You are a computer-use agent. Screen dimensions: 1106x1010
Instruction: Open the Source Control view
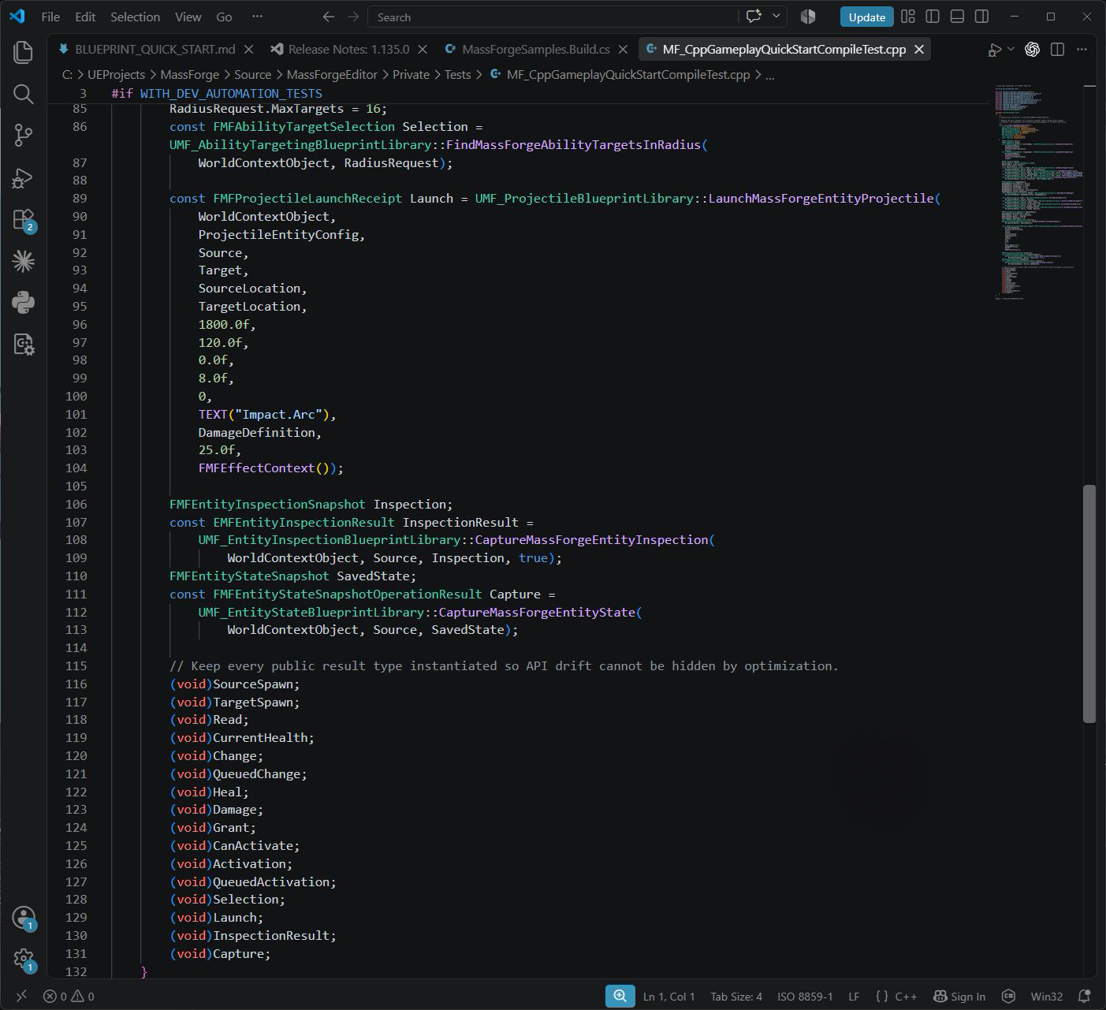tap(24, 136)
